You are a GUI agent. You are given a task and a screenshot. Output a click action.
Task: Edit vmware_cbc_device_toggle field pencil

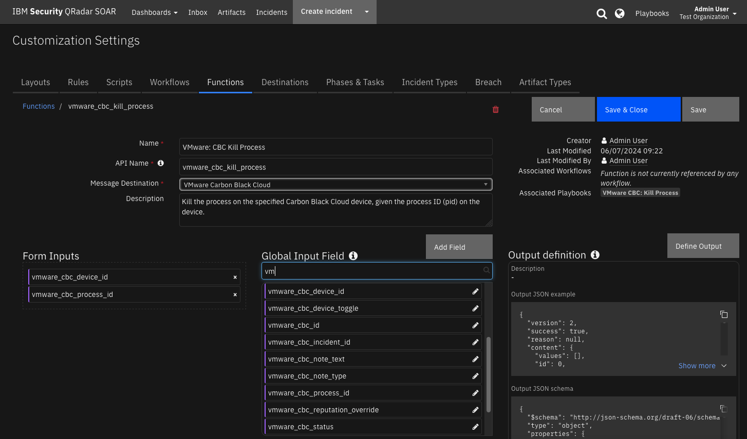click(476, 308)
